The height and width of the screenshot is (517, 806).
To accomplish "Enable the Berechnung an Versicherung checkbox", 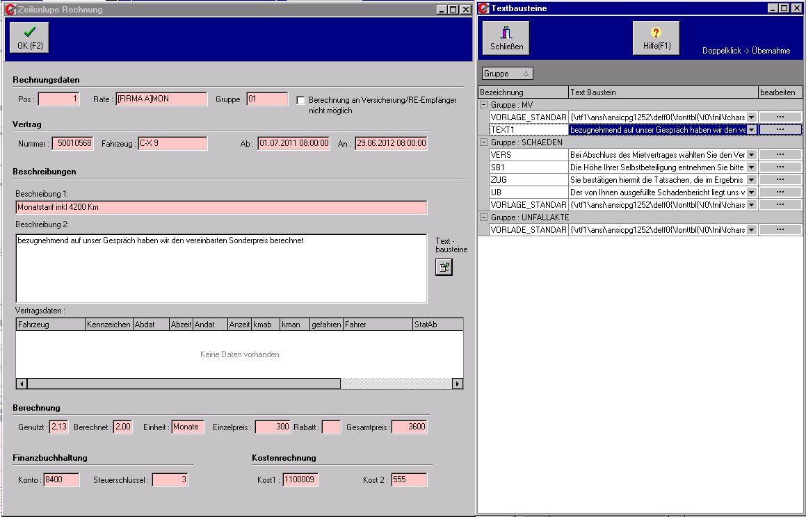I will click(x=300, y=100).
